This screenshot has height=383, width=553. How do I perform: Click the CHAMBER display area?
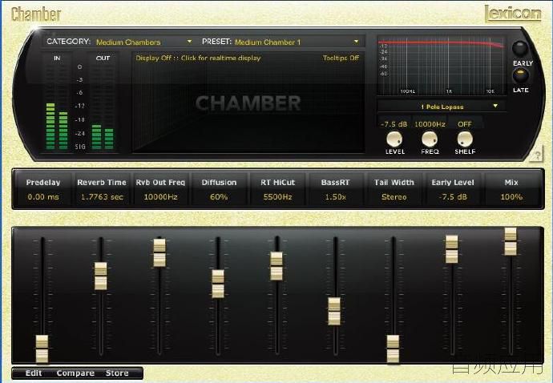click(x=248, y=103)
